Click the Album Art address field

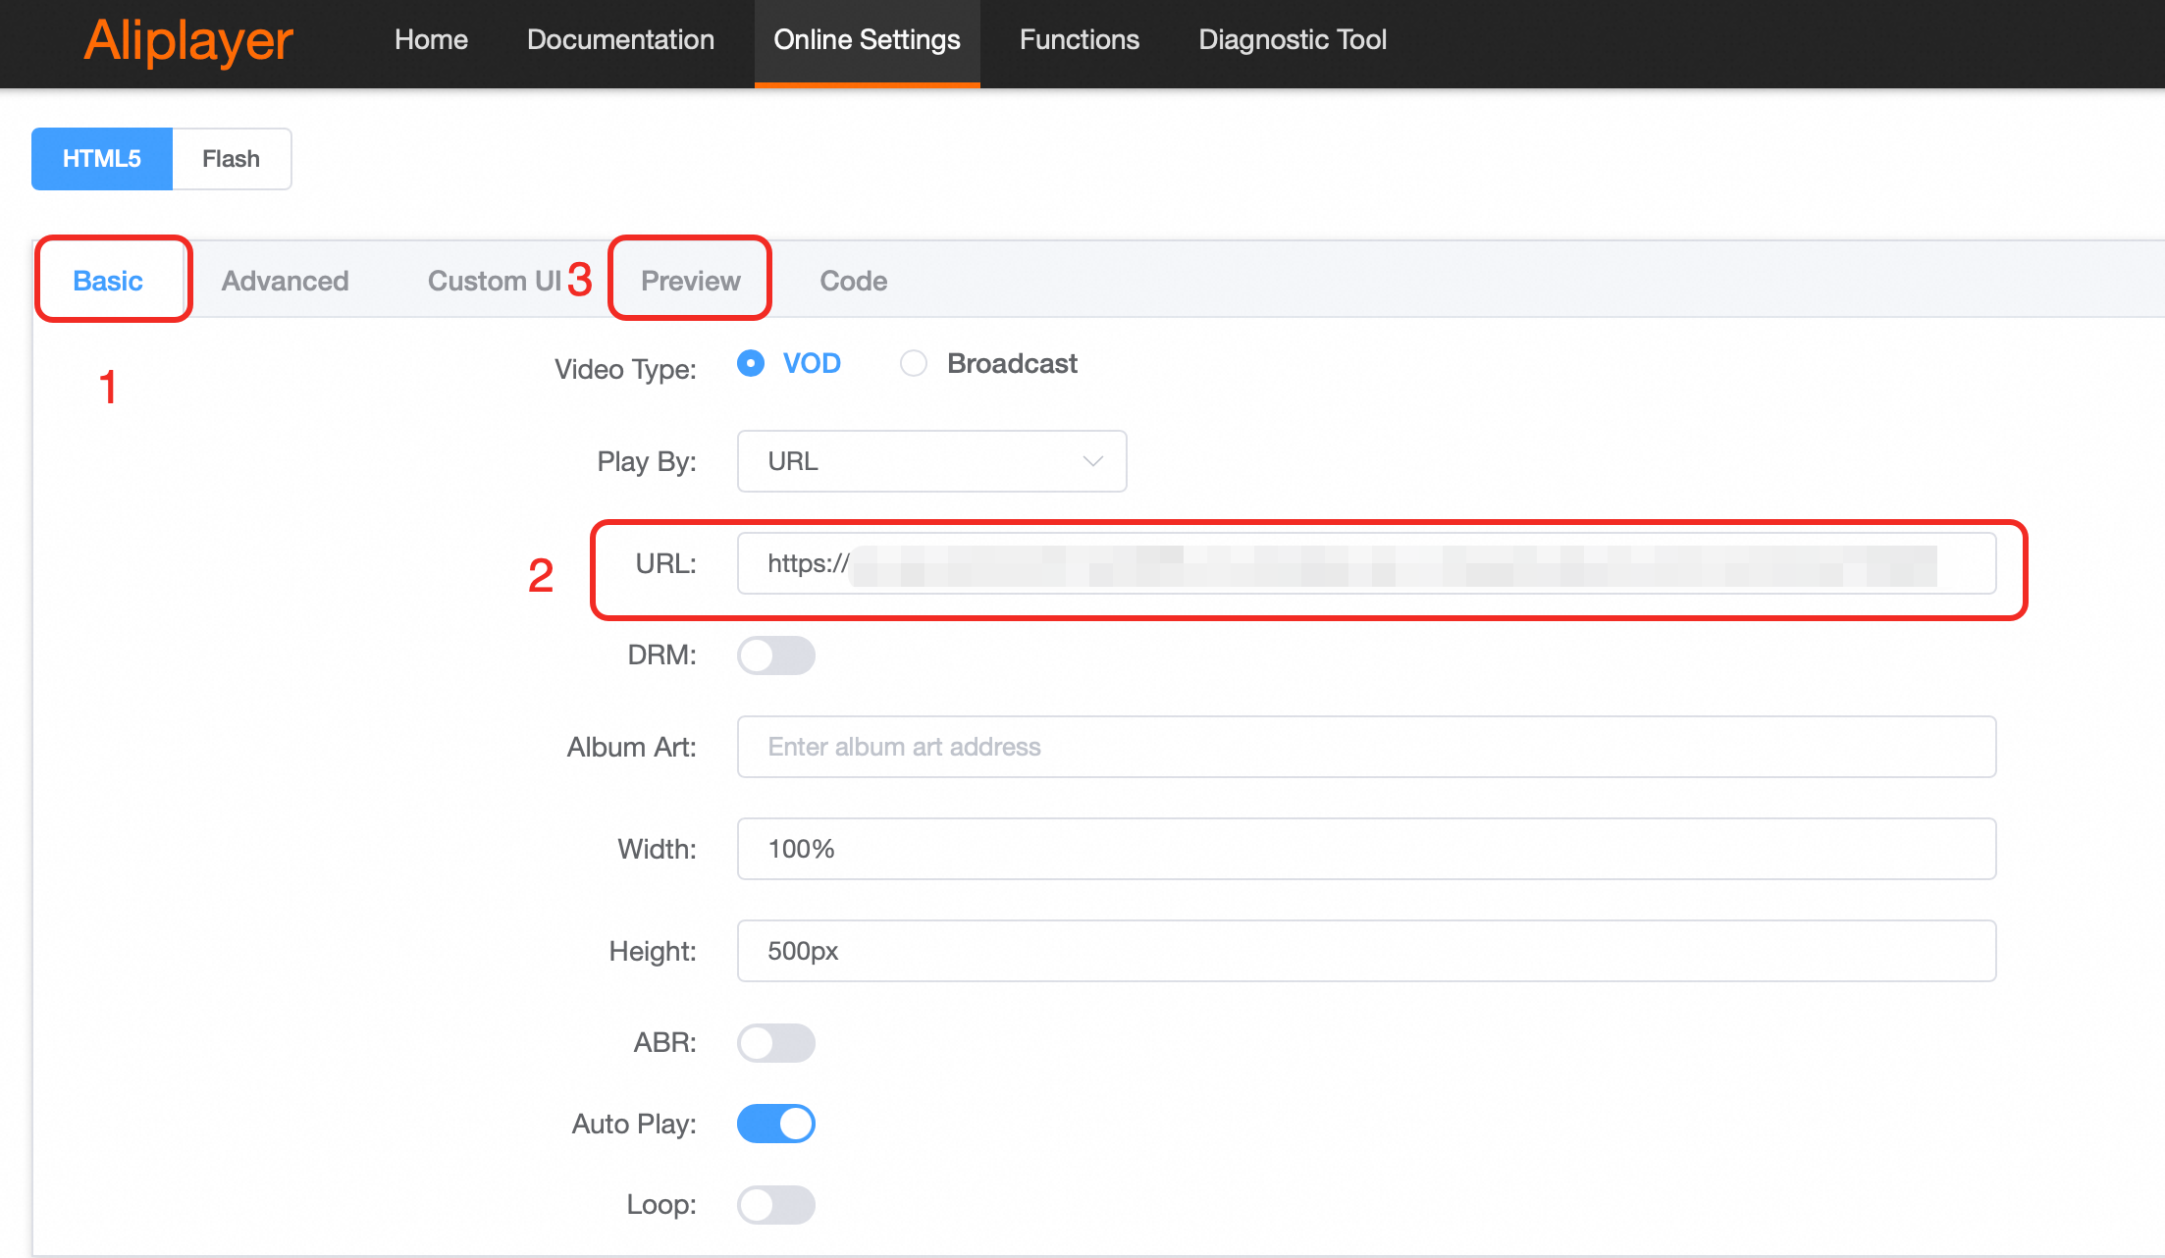[1365, 747]
